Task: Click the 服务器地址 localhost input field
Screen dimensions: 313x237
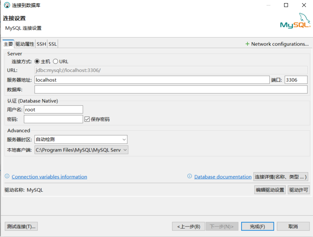Action: tap(152, 80)
